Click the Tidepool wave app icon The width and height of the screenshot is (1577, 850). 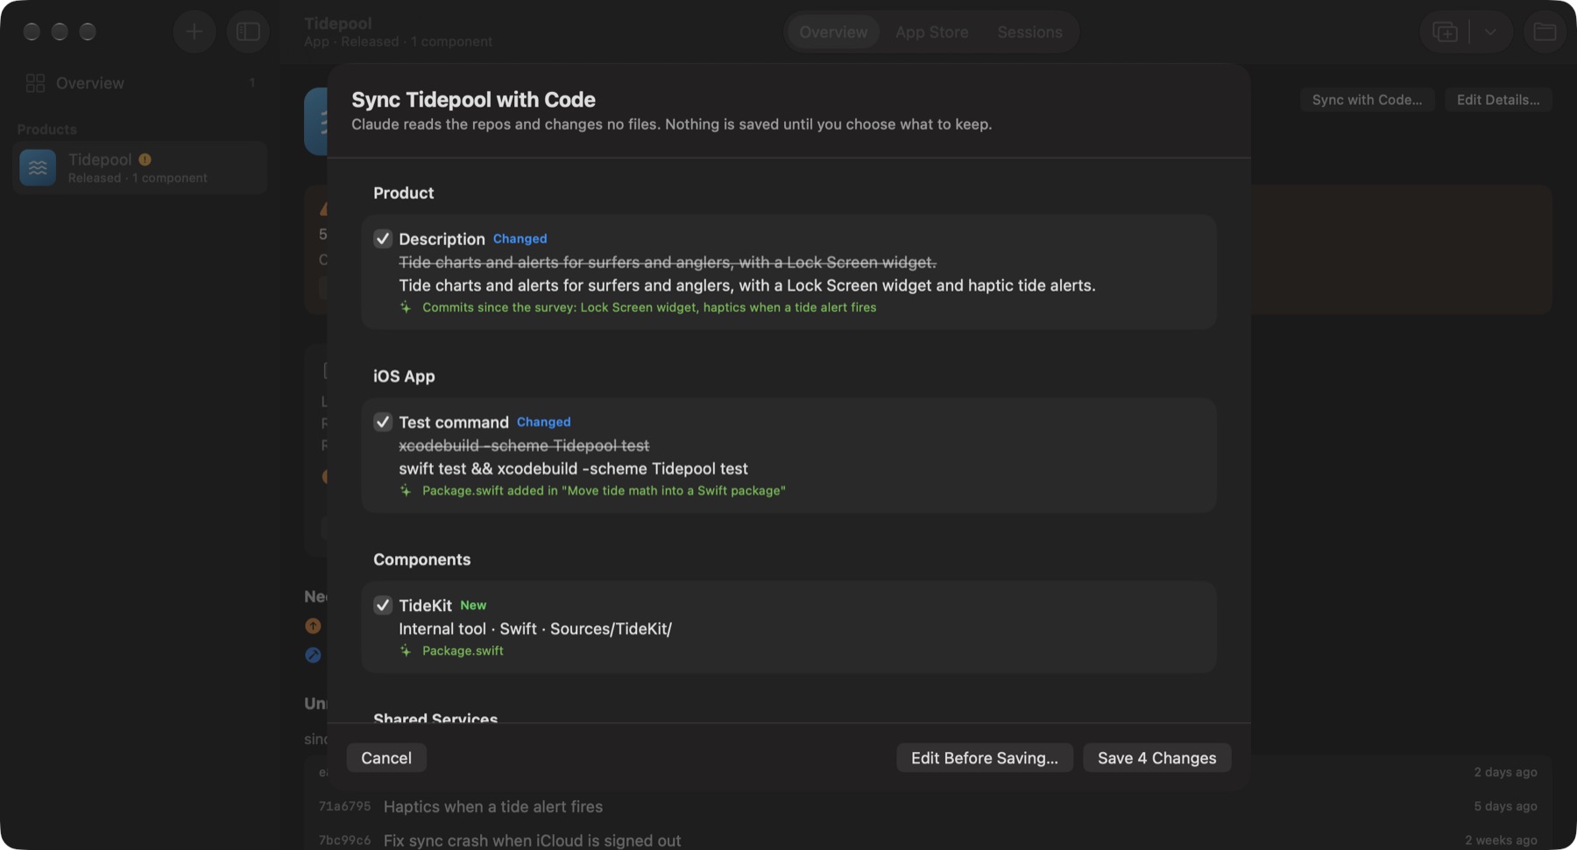[x=38, y=167]
